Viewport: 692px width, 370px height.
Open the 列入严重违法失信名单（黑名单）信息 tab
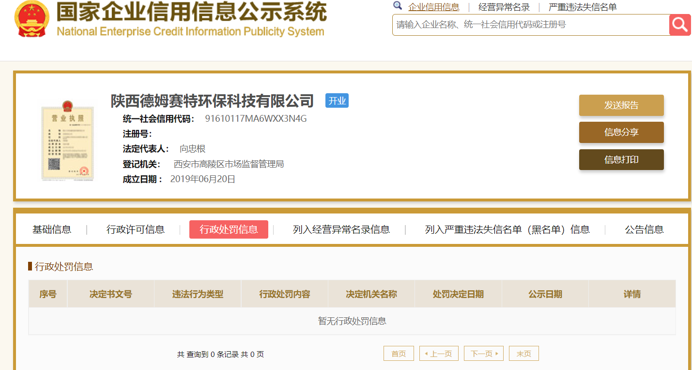(507, 229)
